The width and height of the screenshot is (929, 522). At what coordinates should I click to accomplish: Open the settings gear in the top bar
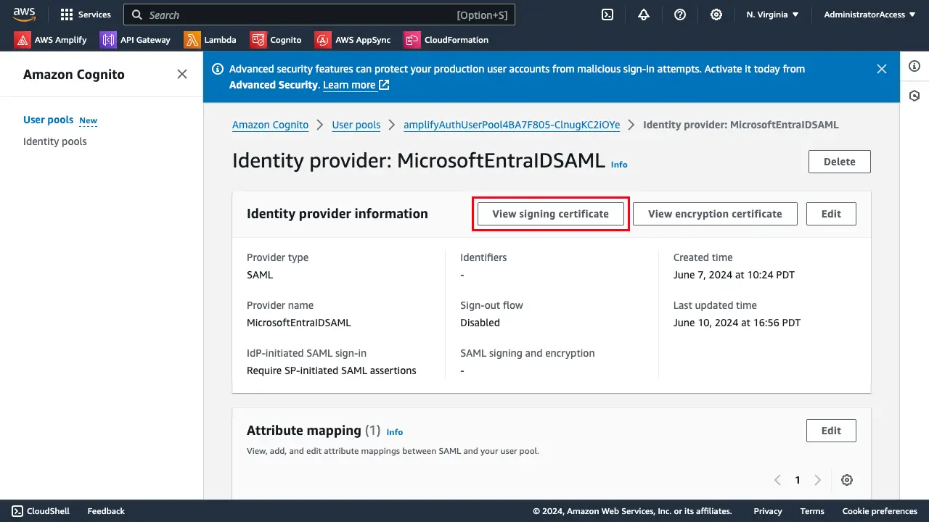716,14
